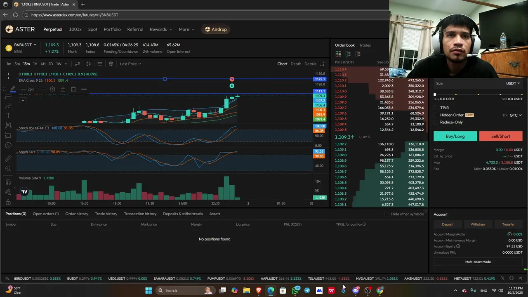Change candlestick chart type icon
This screenshot has width=528, height=297.
click(88, 64)
